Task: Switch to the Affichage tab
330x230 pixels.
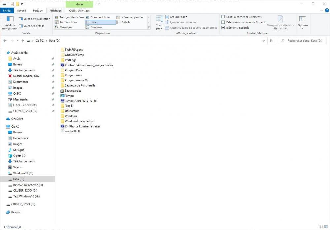Action: tap(55, 10)
